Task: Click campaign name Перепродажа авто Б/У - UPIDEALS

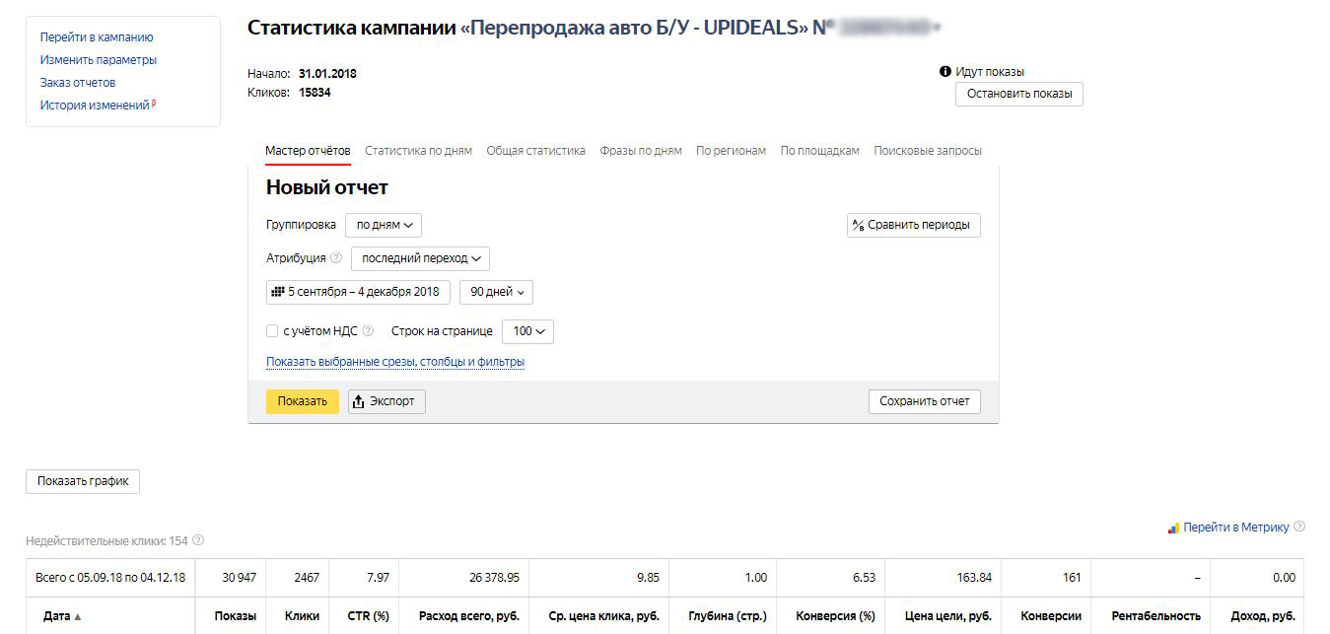Action: [x=633, y=28]
